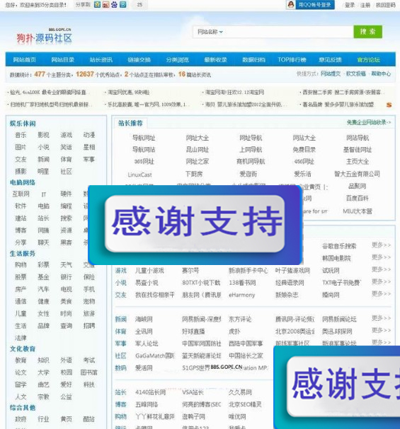Open recommended site MIUI大本营
The height and width of the screenshot is (429, 400).
click(x=358, y=211)
